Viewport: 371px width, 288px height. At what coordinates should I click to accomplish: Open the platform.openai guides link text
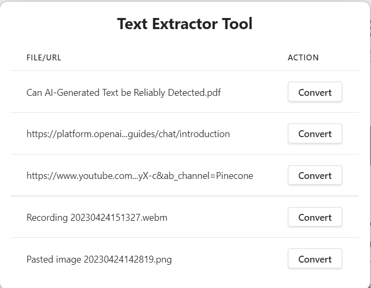click(128, 134)
